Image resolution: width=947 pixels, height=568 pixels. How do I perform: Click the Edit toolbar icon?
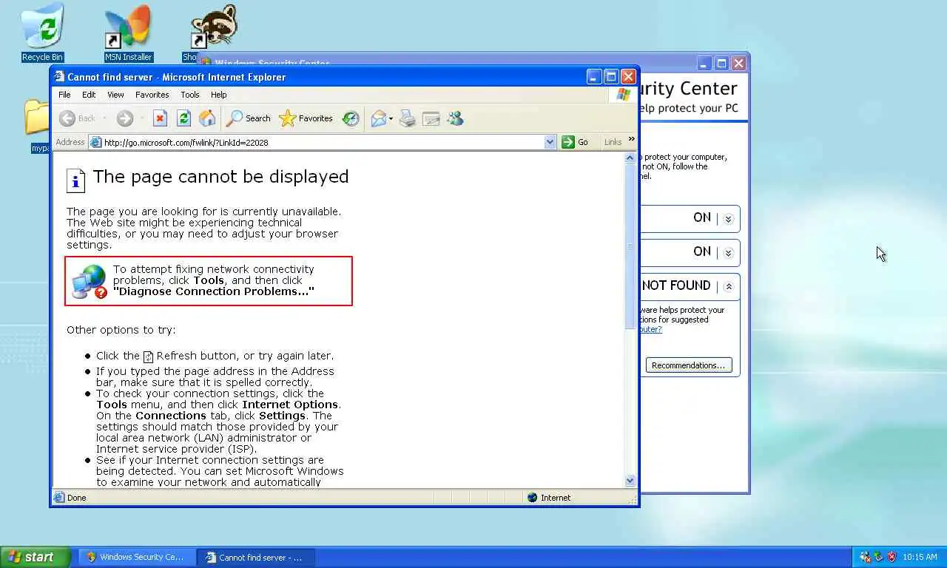431,118
